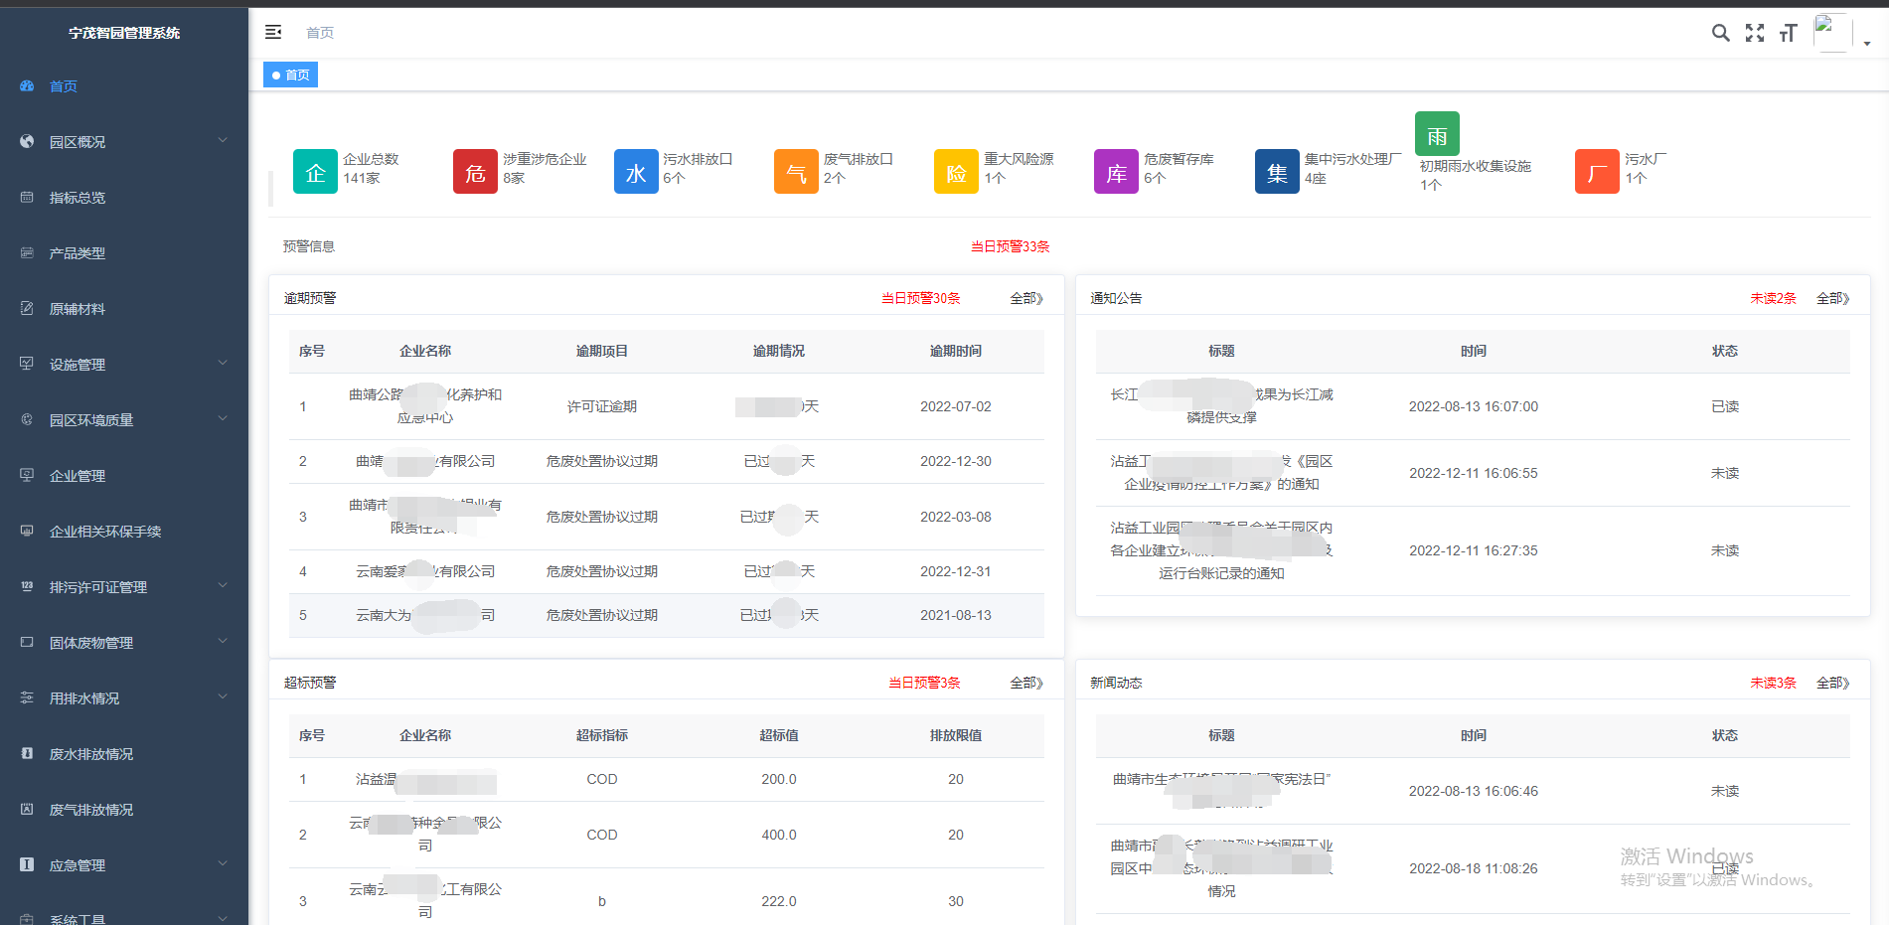Click the 园区概况 globe icon in sidebar
The height and width of the screenshot is (925, 1889).
(x=27, y=142)
